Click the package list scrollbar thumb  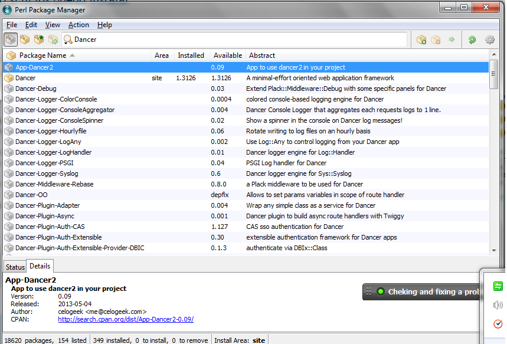[494, 74]
